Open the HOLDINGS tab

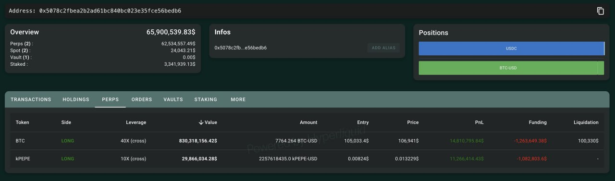(76, 99)
